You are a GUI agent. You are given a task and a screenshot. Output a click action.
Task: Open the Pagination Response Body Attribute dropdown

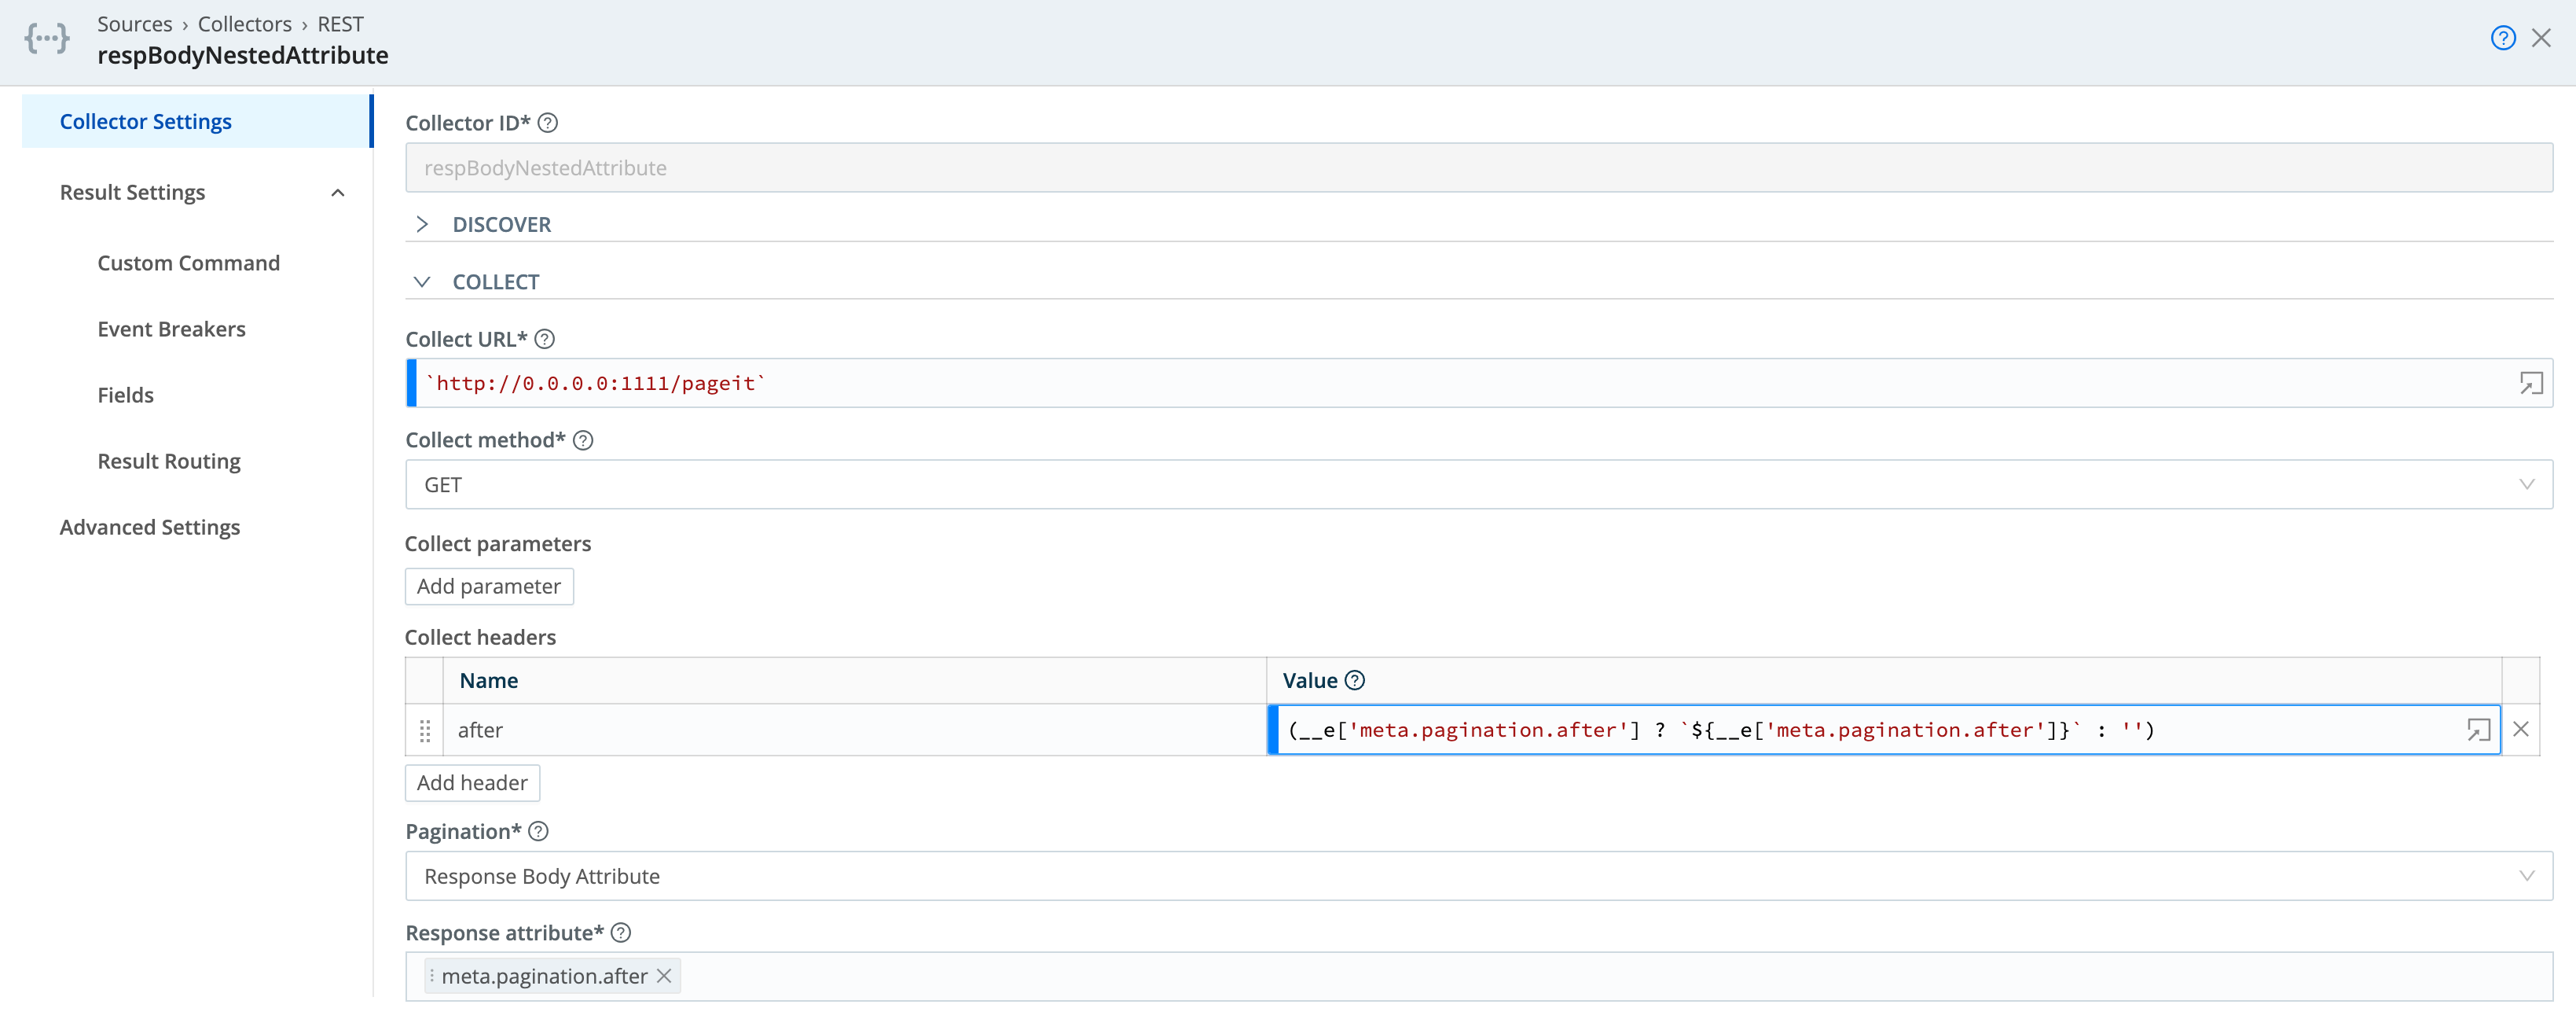pyautogui.click(x=1478, y=876)
